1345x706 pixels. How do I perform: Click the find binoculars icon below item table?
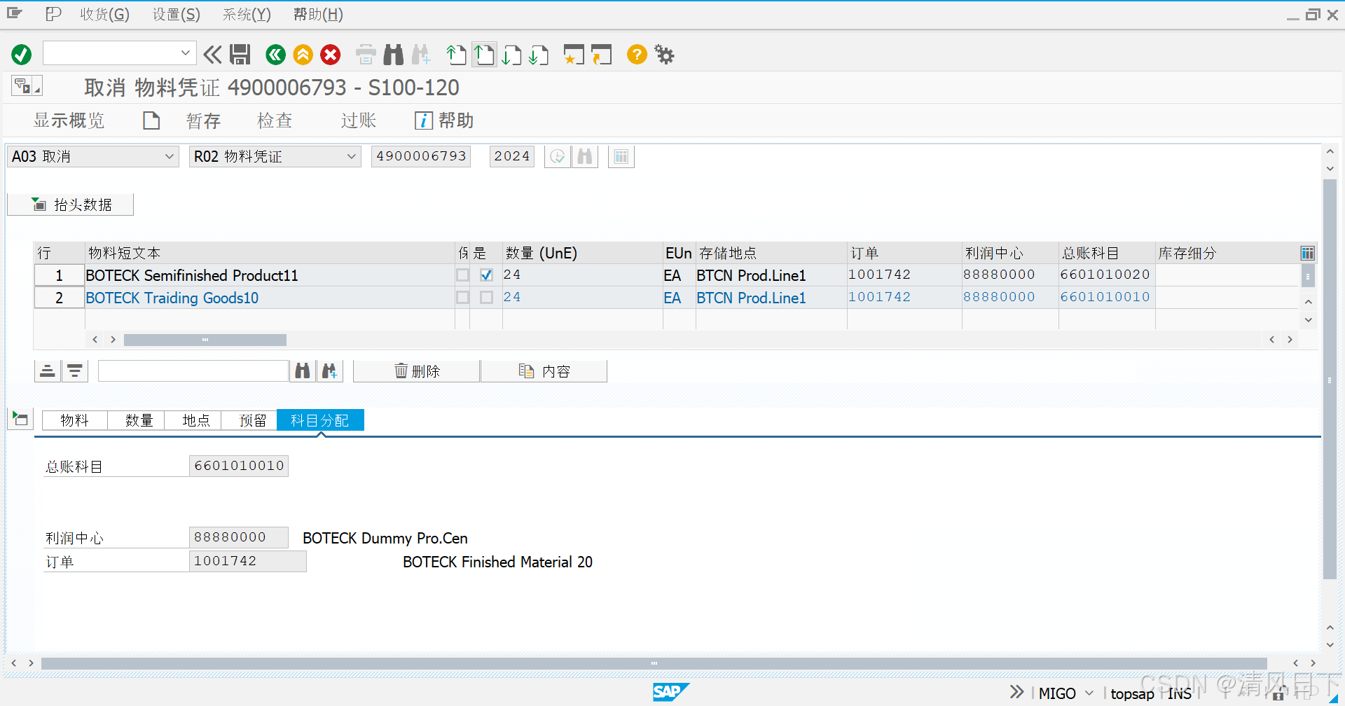click(x=303, y=371)
